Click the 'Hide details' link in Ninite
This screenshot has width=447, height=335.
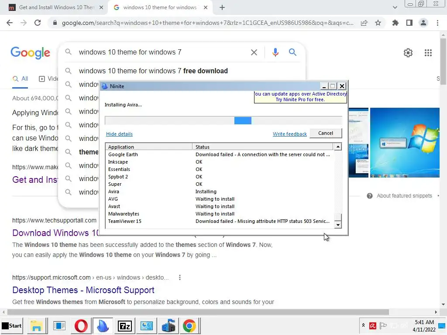coord(119,134)
